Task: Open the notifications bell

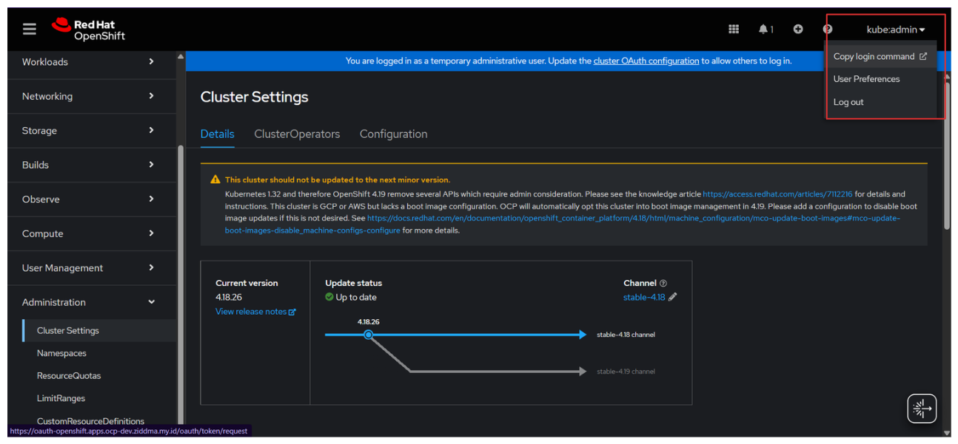Action: [x=765, y=30]
